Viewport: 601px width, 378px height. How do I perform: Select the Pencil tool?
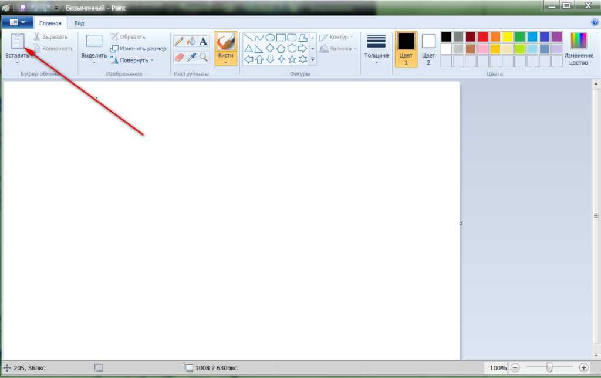pos(179,41)
